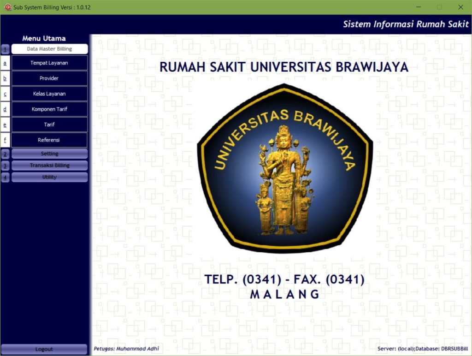Expand the Setting menu section
Screen dimensions: 472x356
click(50, 154)
